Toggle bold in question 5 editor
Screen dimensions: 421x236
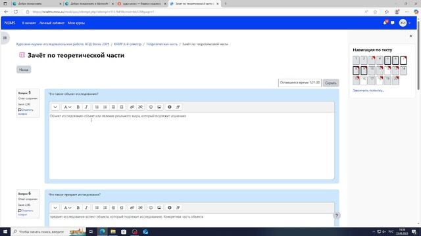[x=78, y=107]
